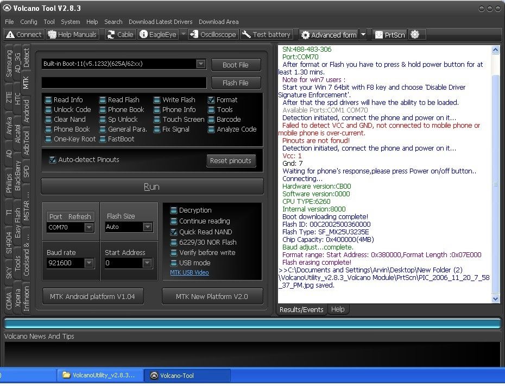Expand the Flash Size dropdown
This screenshot has height=386, width=505.
pos(147,227)
